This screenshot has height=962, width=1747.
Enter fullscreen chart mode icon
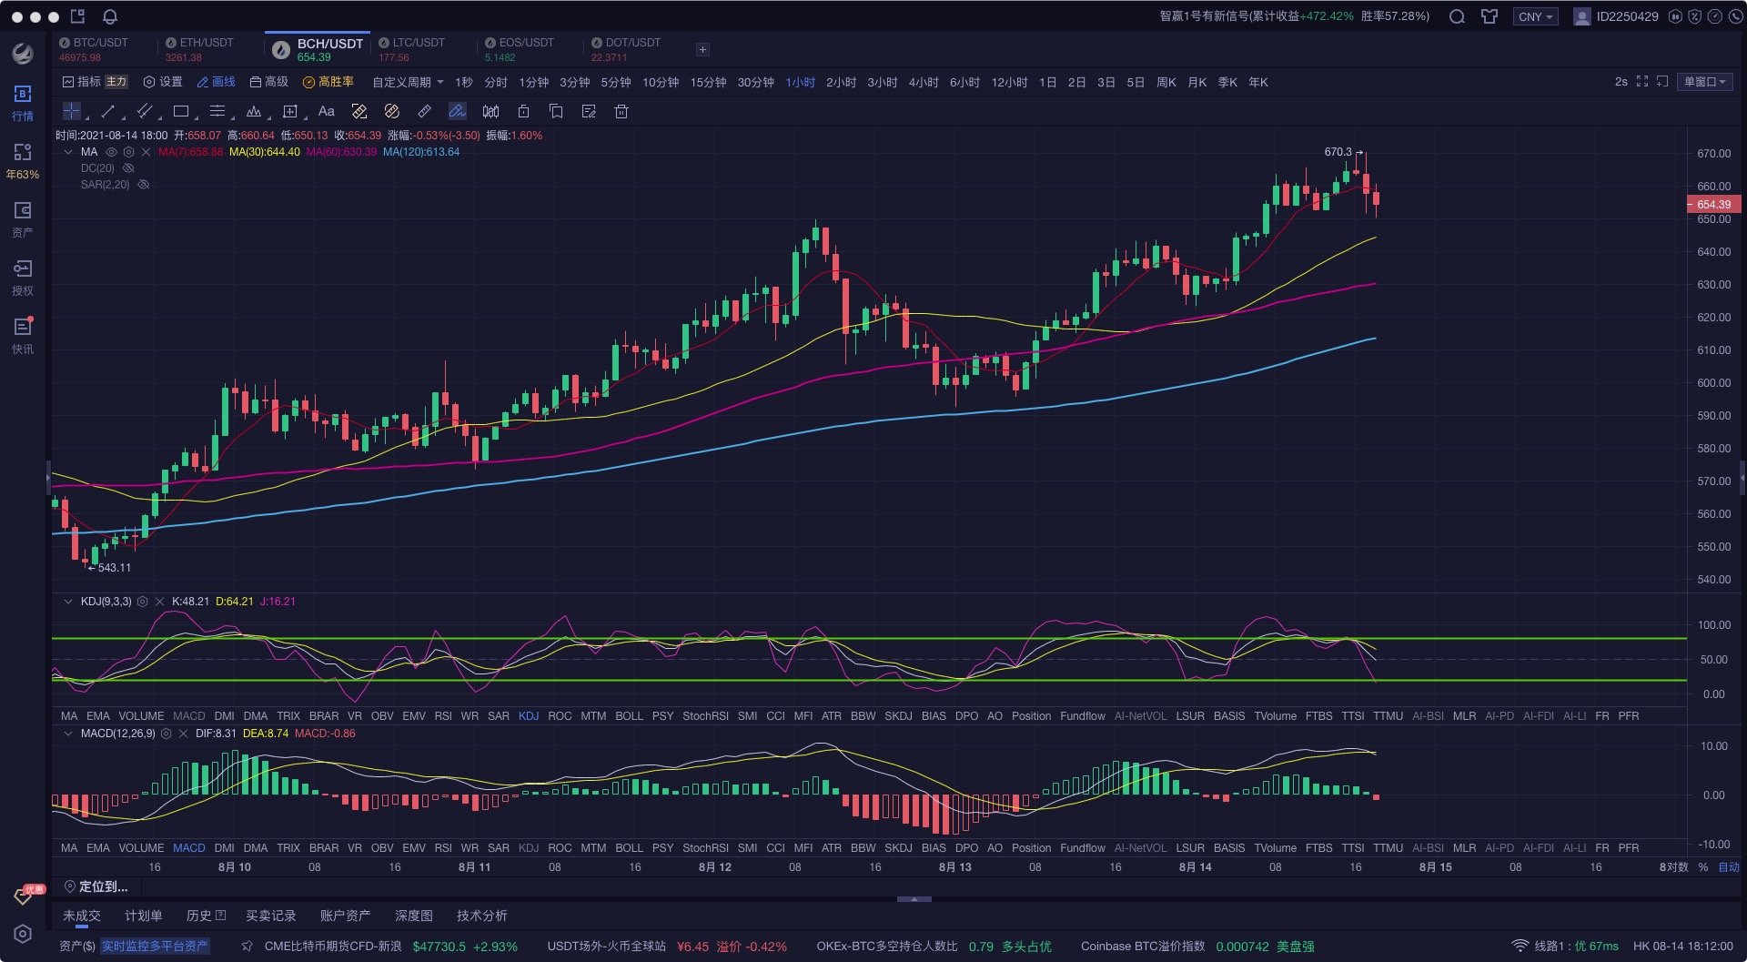point(1642,82)
